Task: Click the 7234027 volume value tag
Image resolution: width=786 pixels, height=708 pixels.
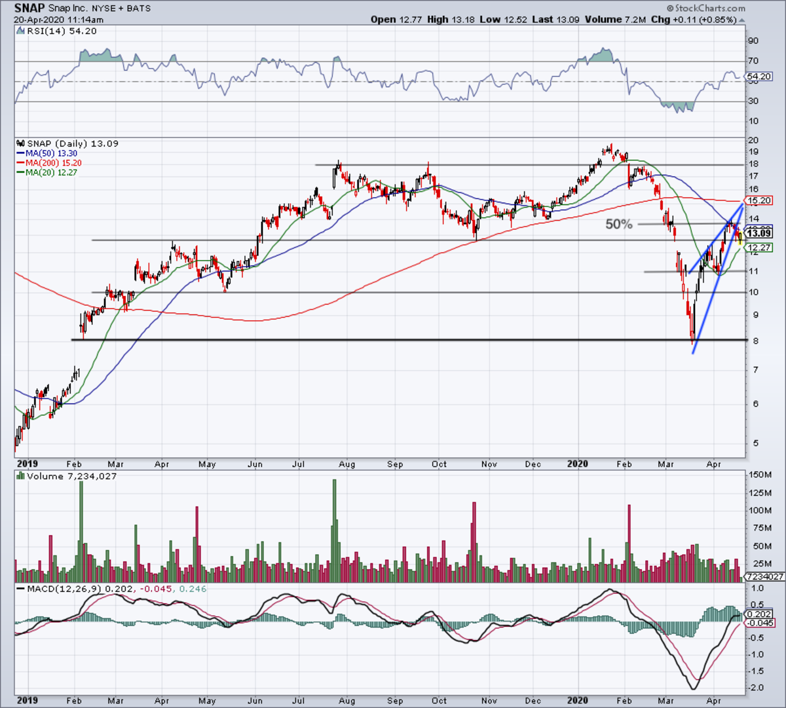Action: [x=764, y=577]
